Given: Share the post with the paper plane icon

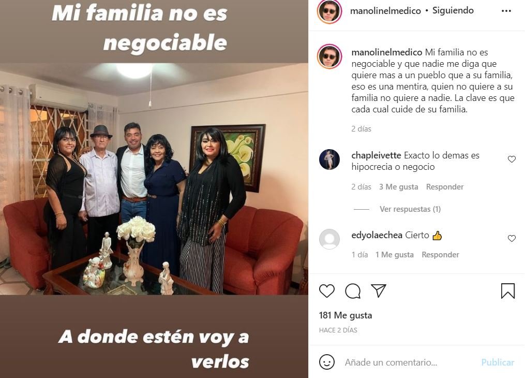Looking at the screenshot, I should (x=379, y=290).
